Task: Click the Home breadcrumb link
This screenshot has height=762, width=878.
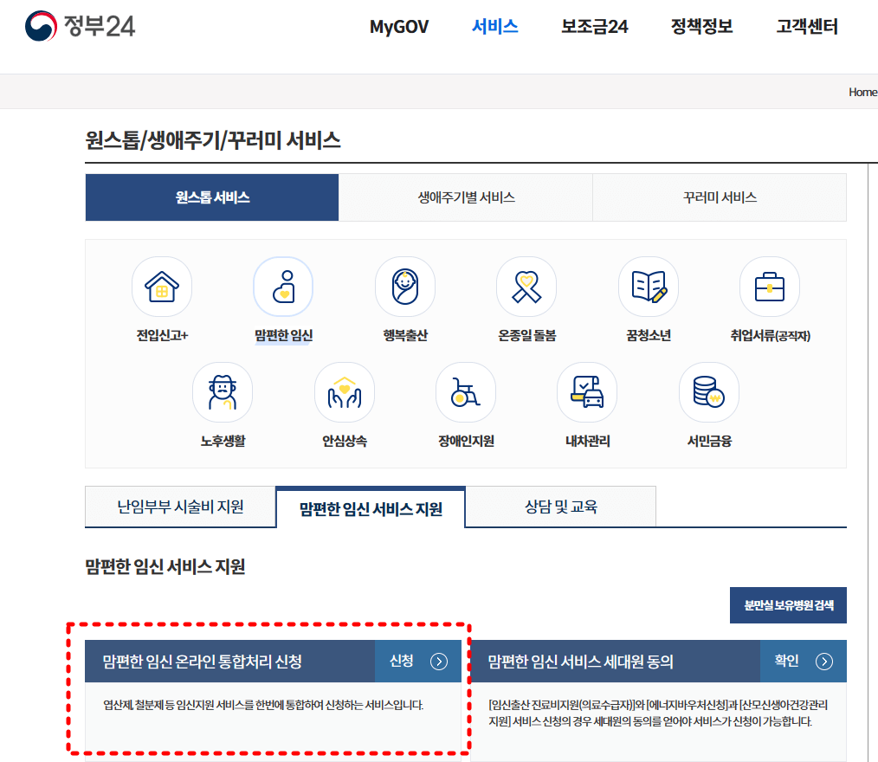Action: (x=864, y=91)
